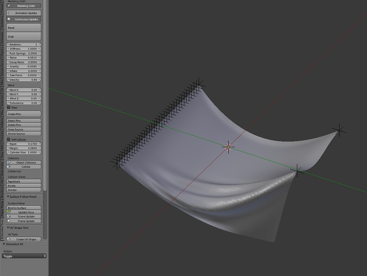Toggle Scene Update
367x276 pixels.
point(24,216)
